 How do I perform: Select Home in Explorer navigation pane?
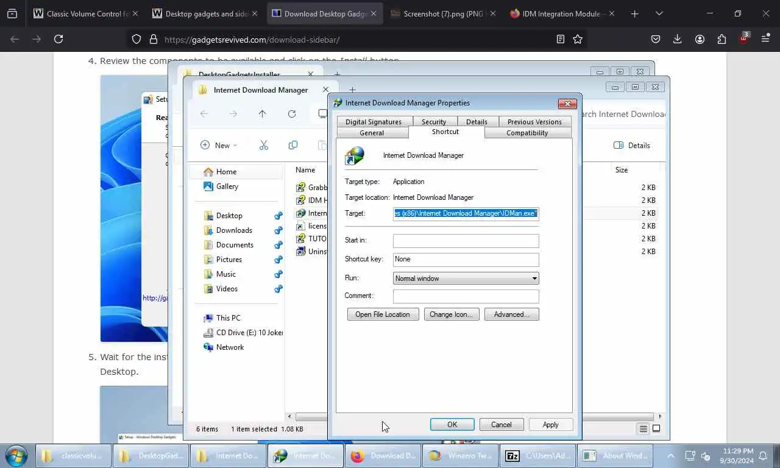pos(236,172)
